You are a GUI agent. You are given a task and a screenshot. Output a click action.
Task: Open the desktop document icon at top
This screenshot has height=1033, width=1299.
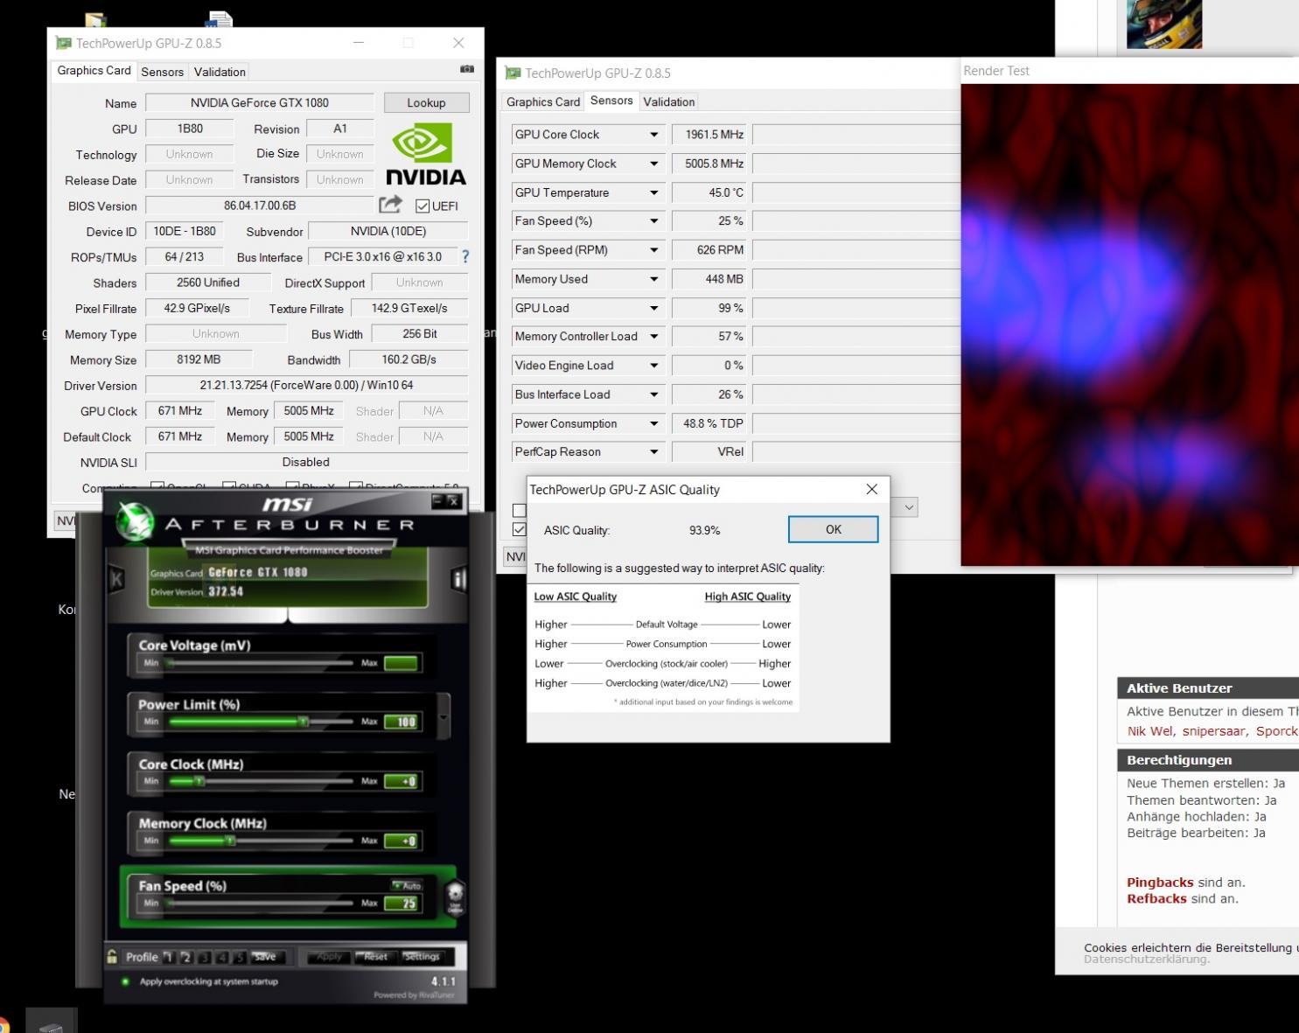click(220, 18)
